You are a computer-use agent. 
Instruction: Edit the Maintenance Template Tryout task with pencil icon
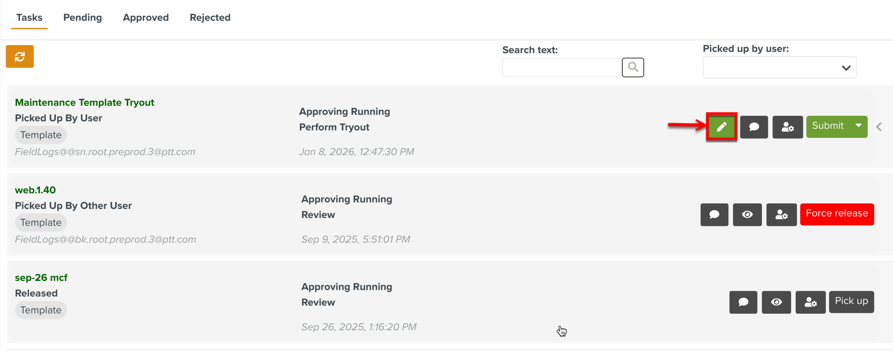click(721, 127)
